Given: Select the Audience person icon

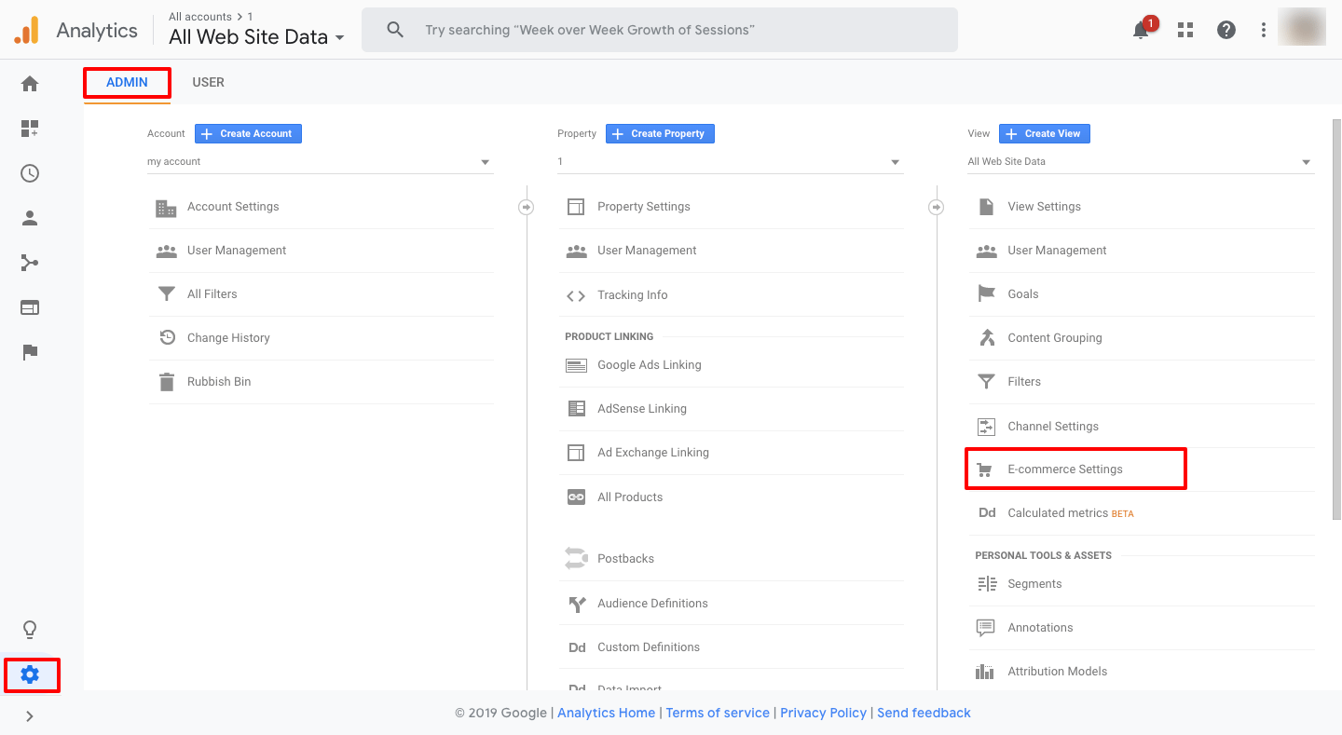Looking at the screenshot, I should (29, 217).
